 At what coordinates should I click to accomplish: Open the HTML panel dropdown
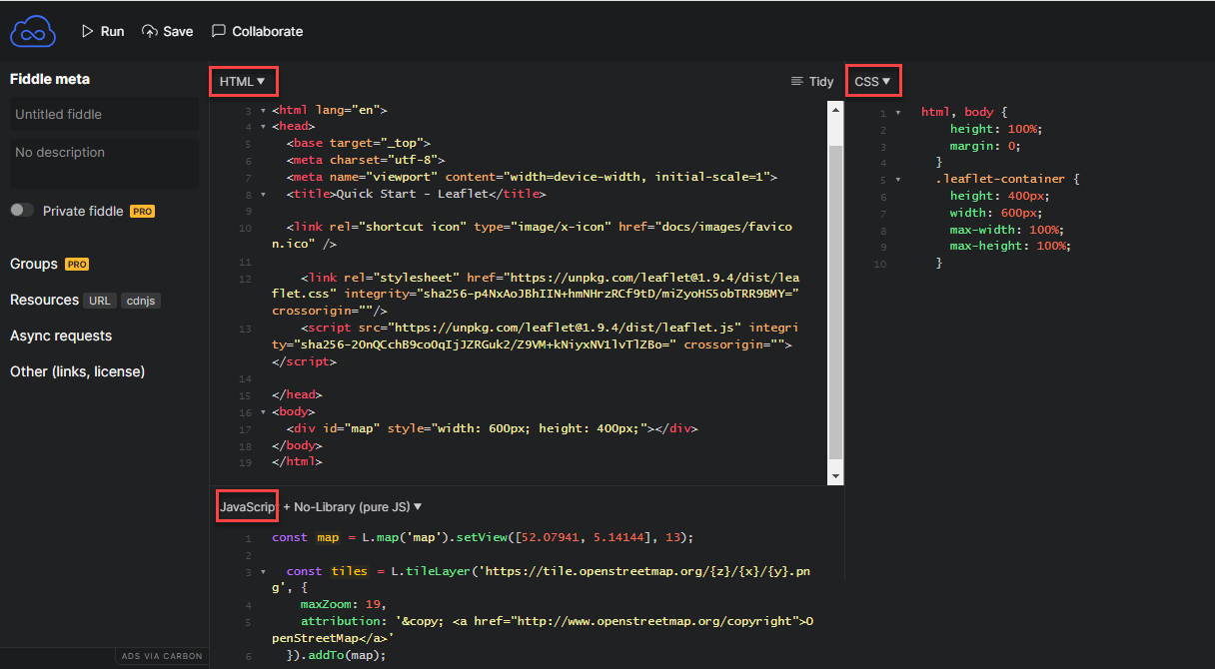point(243,82)
